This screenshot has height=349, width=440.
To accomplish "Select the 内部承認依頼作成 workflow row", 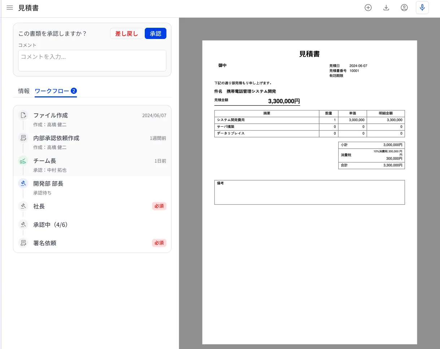I will [x=92, y=142].
